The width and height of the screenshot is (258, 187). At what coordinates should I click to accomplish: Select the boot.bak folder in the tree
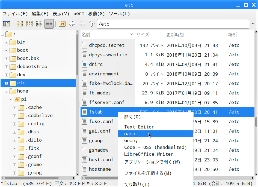(28, 59)
